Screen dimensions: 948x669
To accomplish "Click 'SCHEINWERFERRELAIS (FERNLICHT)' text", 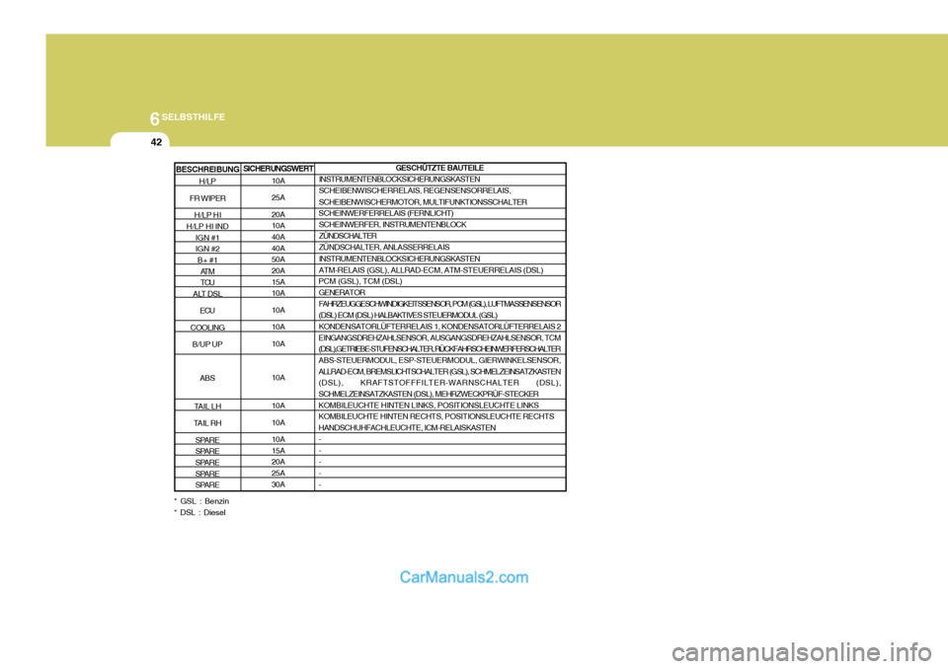I will 386,213.
